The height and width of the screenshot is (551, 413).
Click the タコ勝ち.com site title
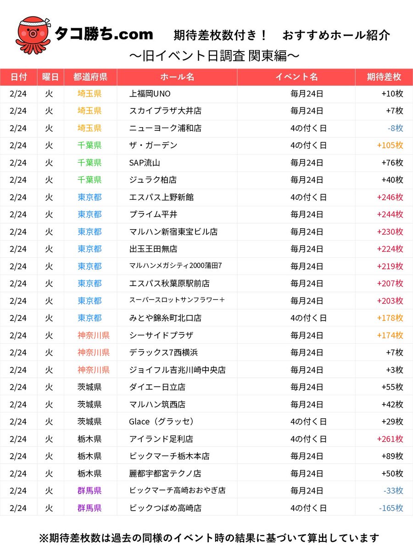point(103,34)
